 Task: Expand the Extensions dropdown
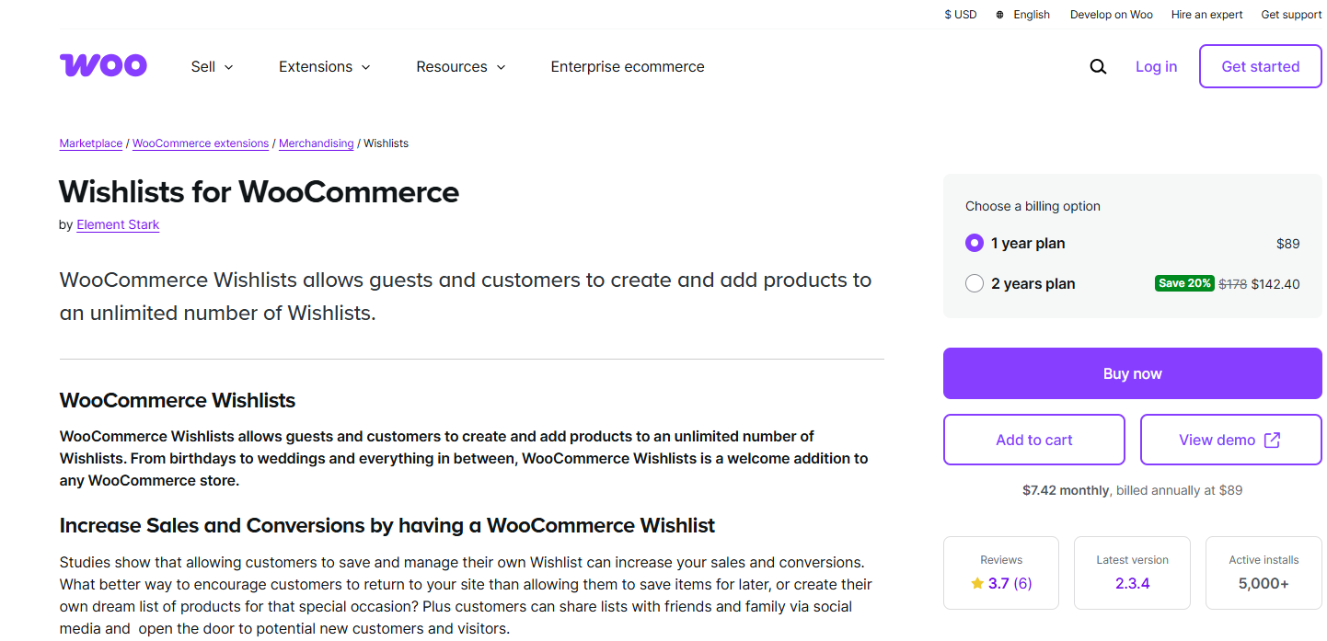pyautogui.click(x=325, y=66)
